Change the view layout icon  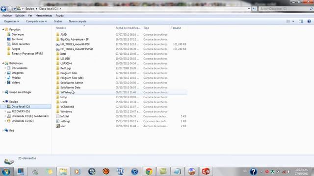pyautogui.click(x=288, y=22)
